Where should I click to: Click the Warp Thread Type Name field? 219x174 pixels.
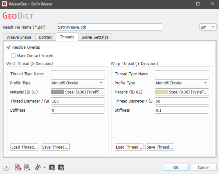182,74
